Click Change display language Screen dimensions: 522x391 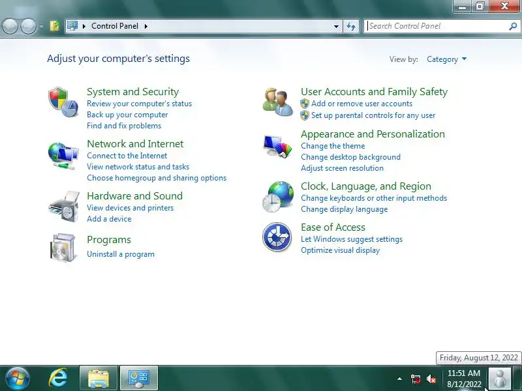[x=345, y=209]
